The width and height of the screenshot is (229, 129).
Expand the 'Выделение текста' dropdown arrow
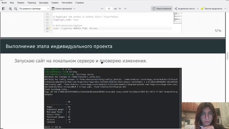point(198,9)
